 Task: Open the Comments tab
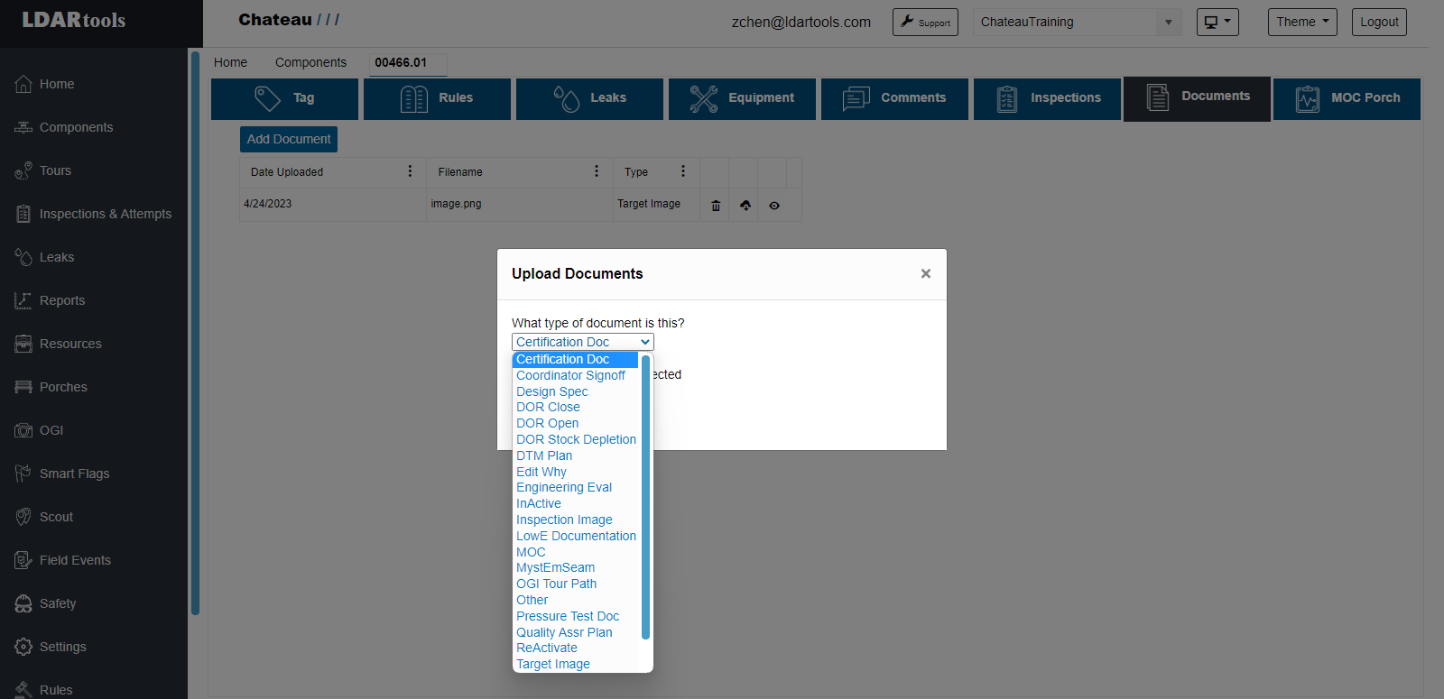tap(894, 98)
